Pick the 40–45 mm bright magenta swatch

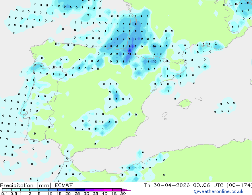(x=108, y=190)
